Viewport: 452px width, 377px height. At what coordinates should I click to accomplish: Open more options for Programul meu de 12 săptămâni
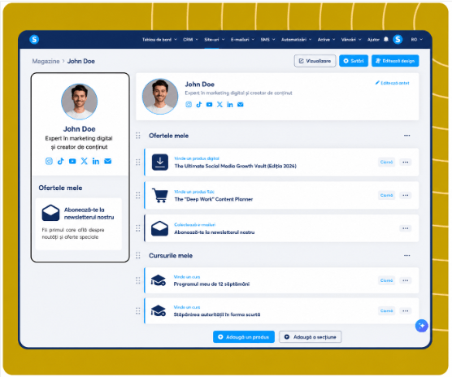[406, 280]
